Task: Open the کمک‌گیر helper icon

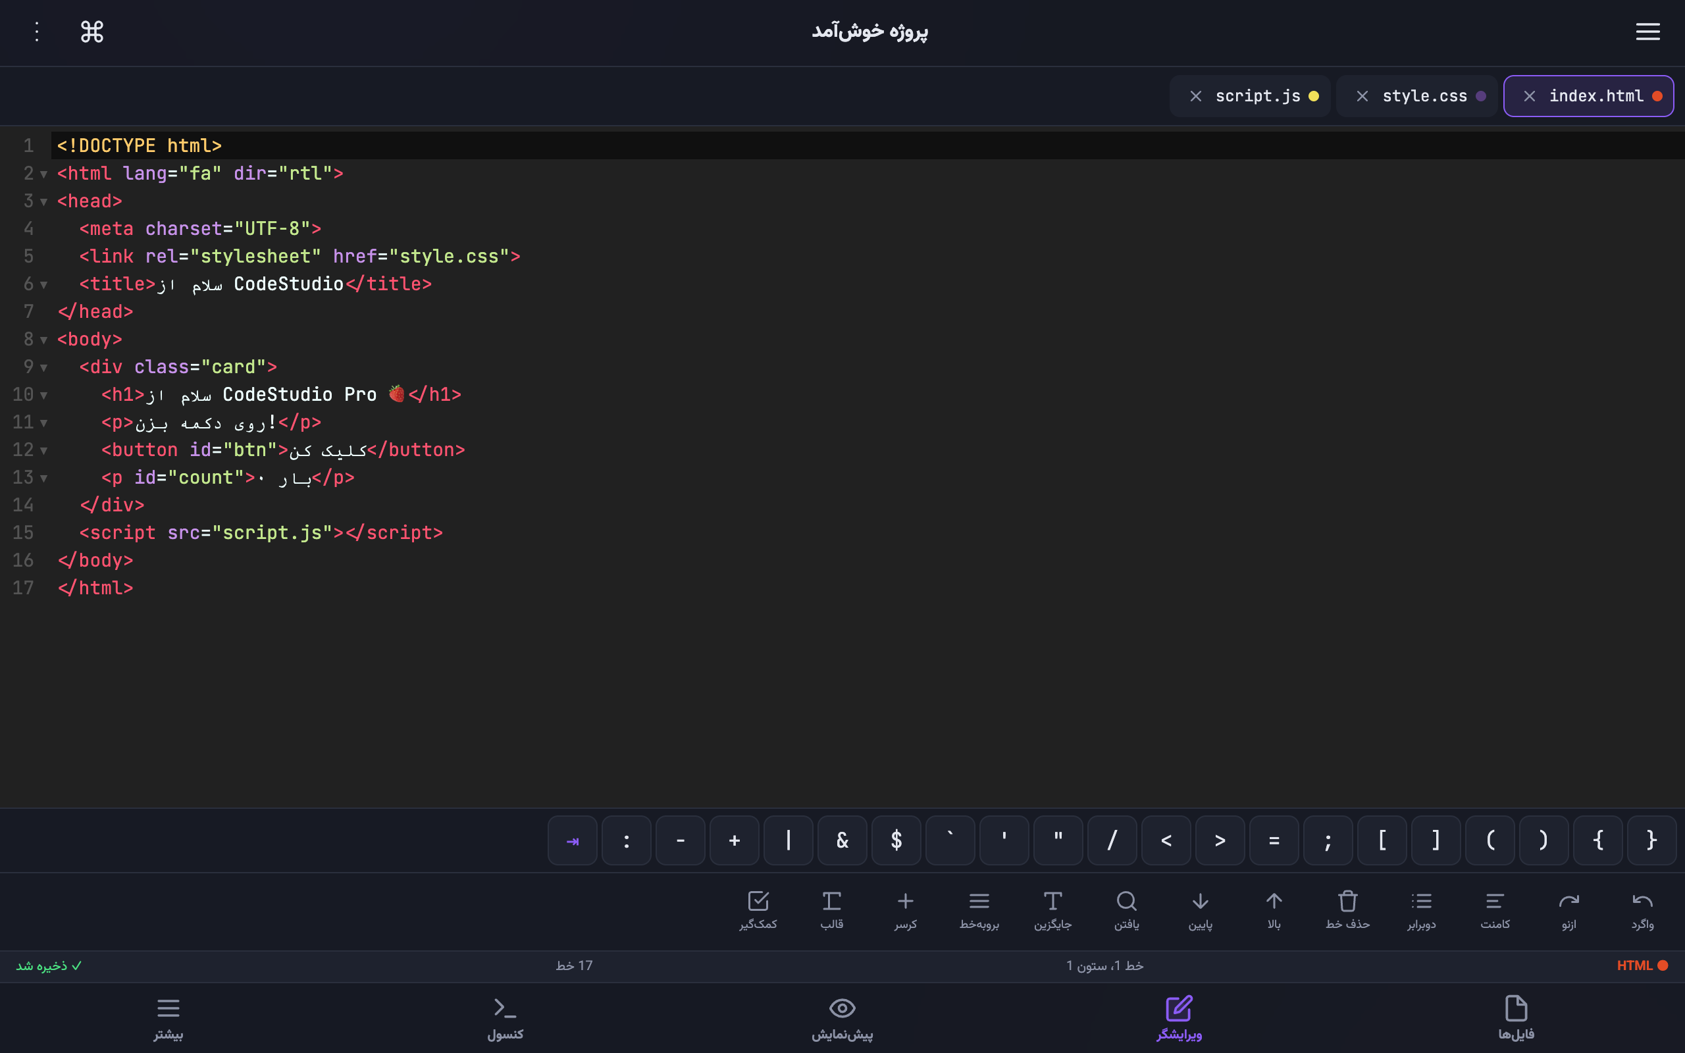Action: tap(758, 911)
